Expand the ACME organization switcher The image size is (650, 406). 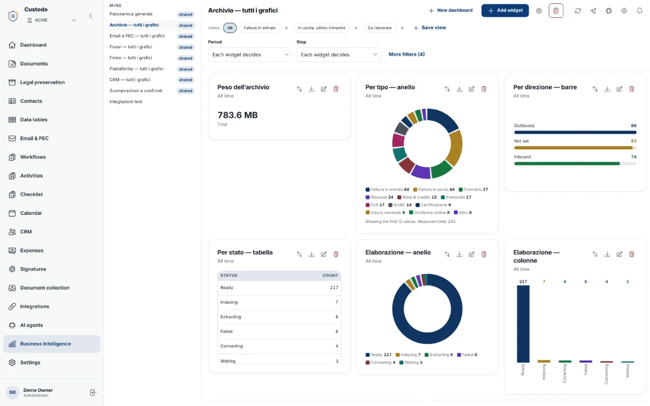[51, 20]
